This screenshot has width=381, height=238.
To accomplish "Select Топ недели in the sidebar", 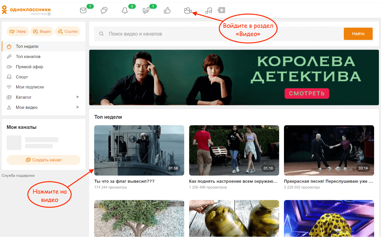I will 26,46.
